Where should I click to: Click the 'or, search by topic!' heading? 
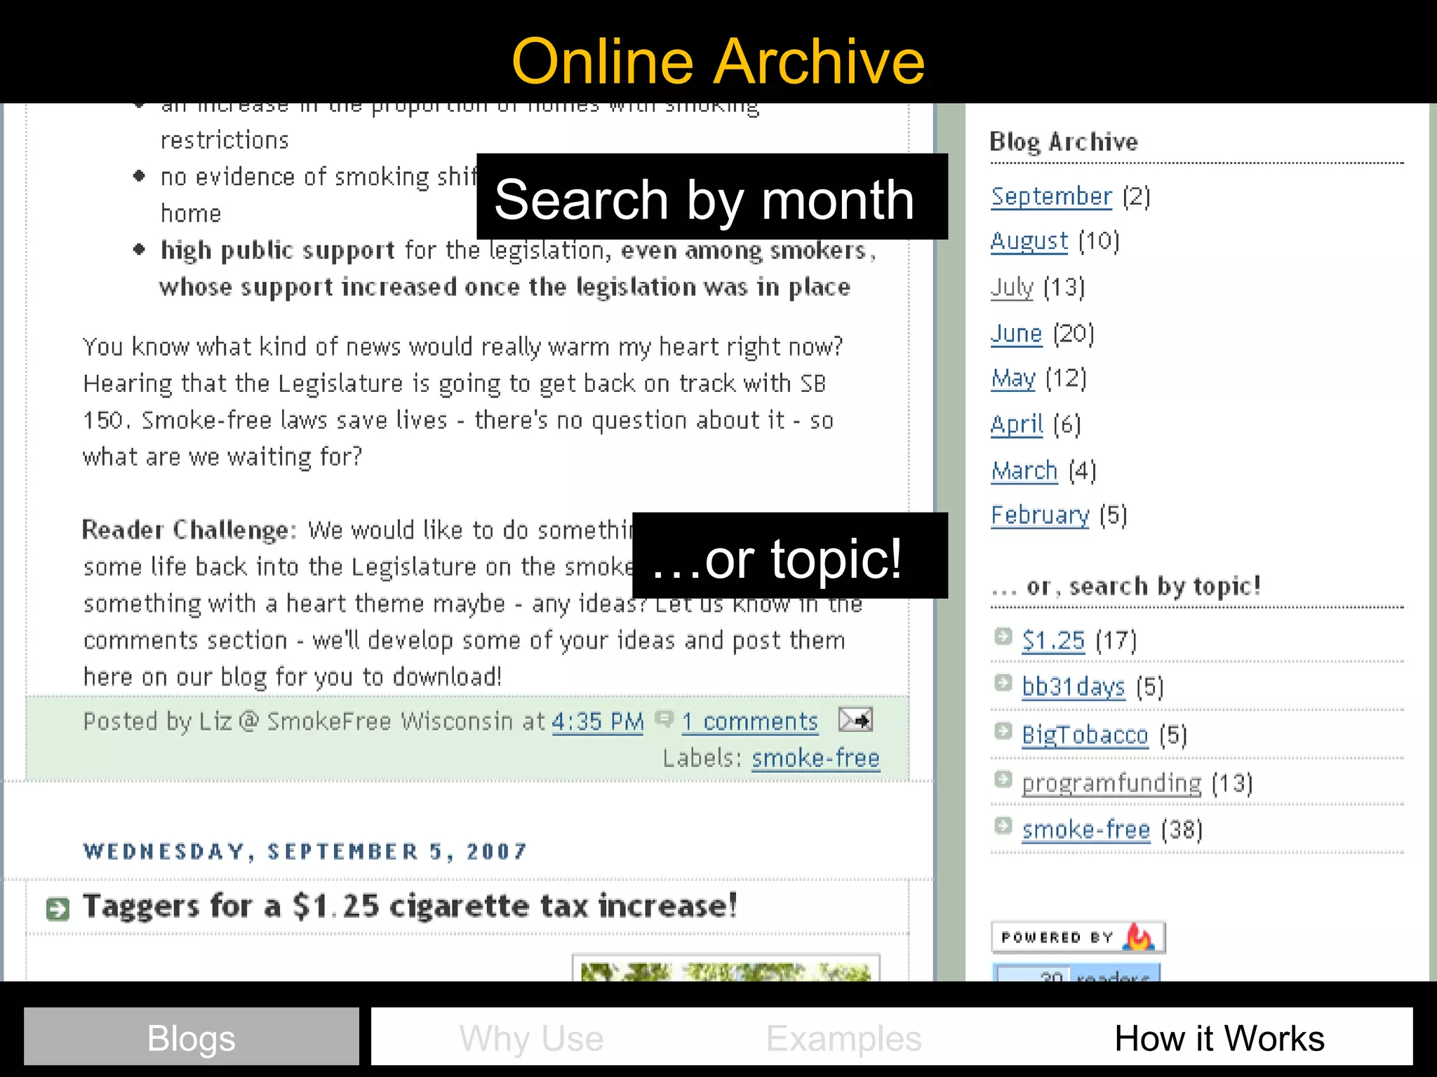point(1126,585)
